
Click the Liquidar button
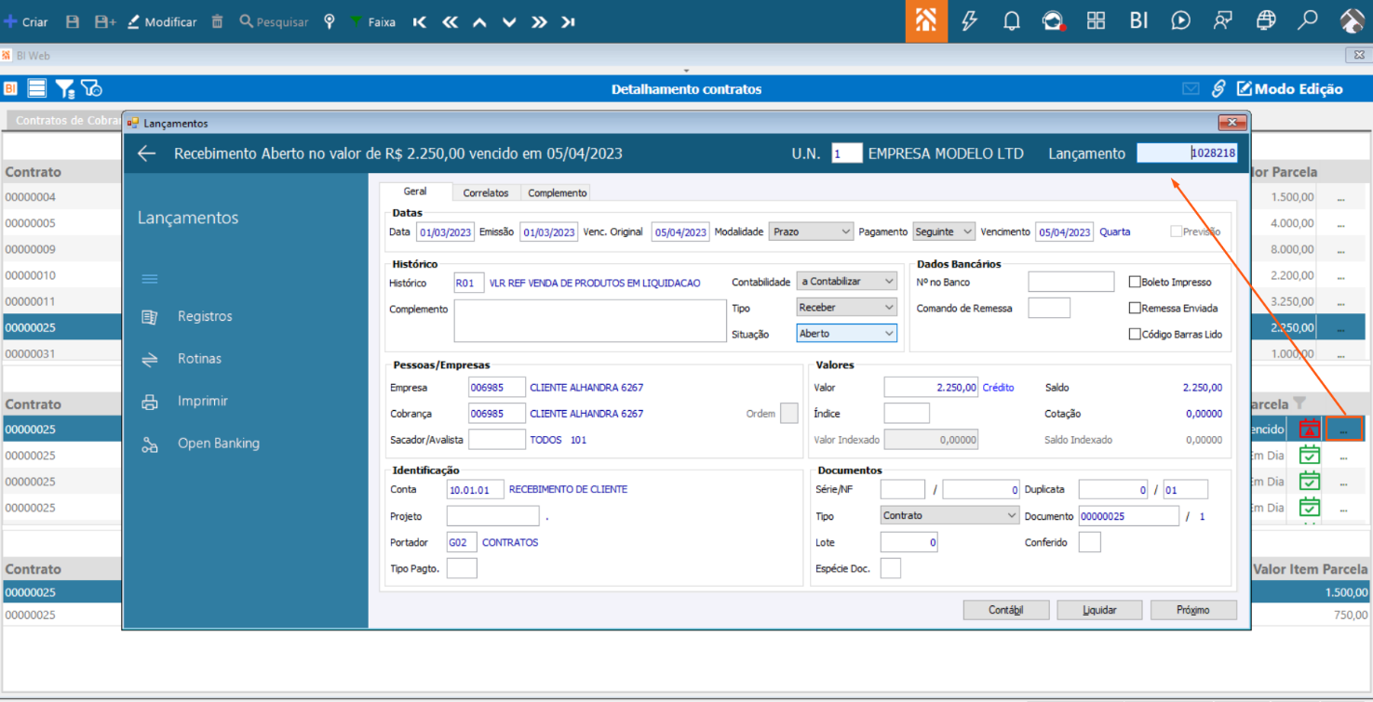pyautogui.click(x=1099, y=610)
